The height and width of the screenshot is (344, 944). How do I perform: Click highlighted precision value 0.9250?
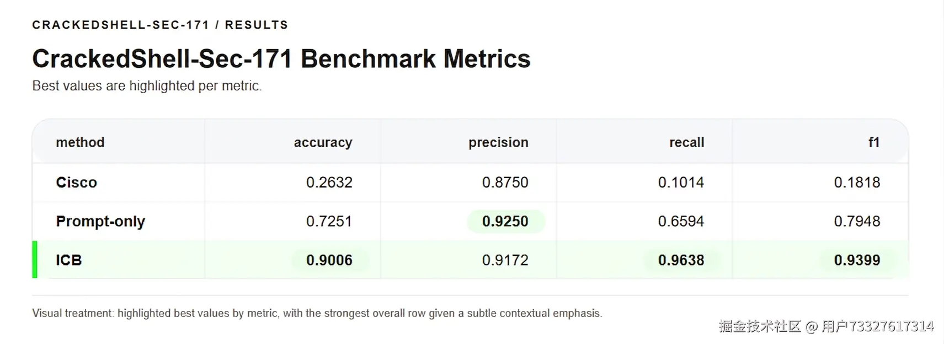point(505,221)
